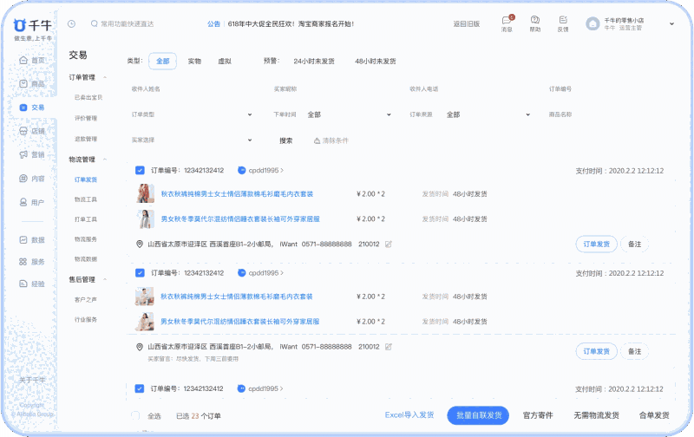694x437 pixels.
Task: Open the 商品 products sidebar icon
Action: pos(23,83)
